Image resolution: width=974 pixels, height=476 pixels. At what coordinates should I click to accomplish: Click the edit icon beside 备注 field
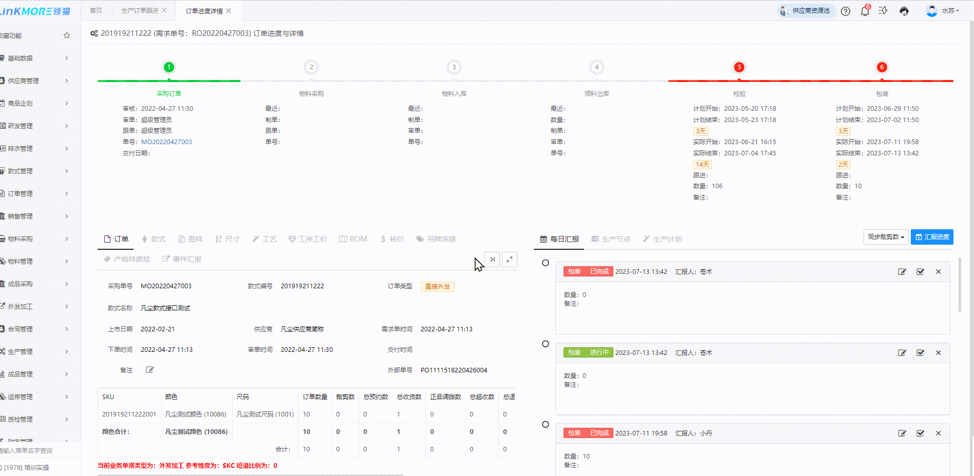point(149,370)
